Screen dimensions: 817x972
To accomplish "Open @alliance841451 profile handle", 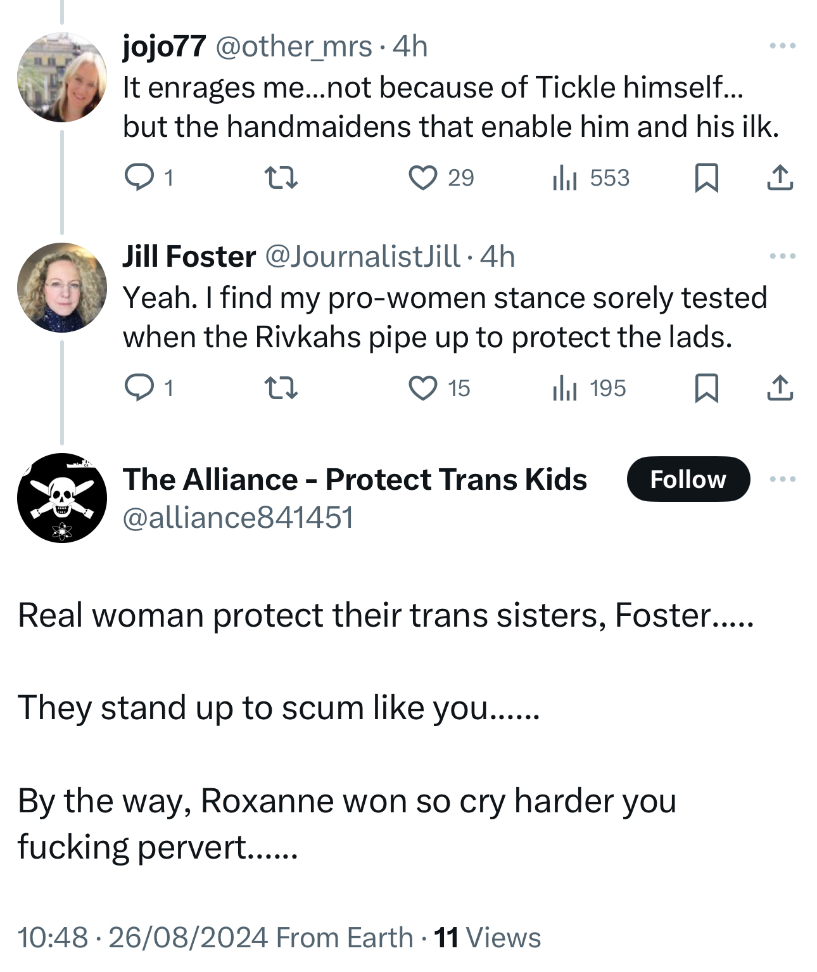I will (x=237, y=518).
